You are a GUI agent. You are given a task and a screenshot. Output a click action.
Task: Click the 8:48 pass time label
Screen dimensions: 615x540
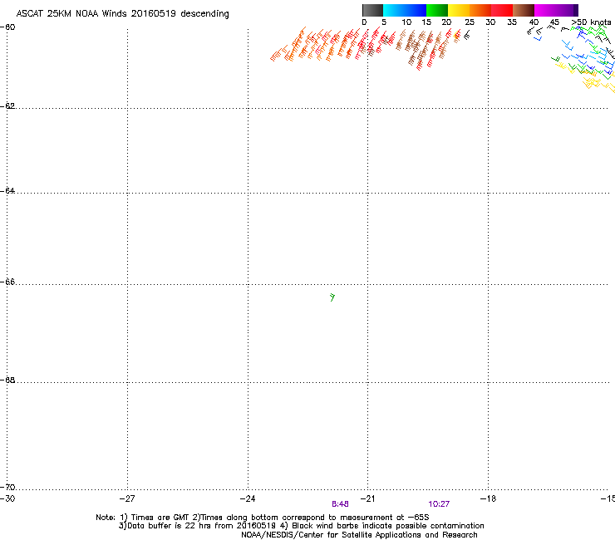340,504
